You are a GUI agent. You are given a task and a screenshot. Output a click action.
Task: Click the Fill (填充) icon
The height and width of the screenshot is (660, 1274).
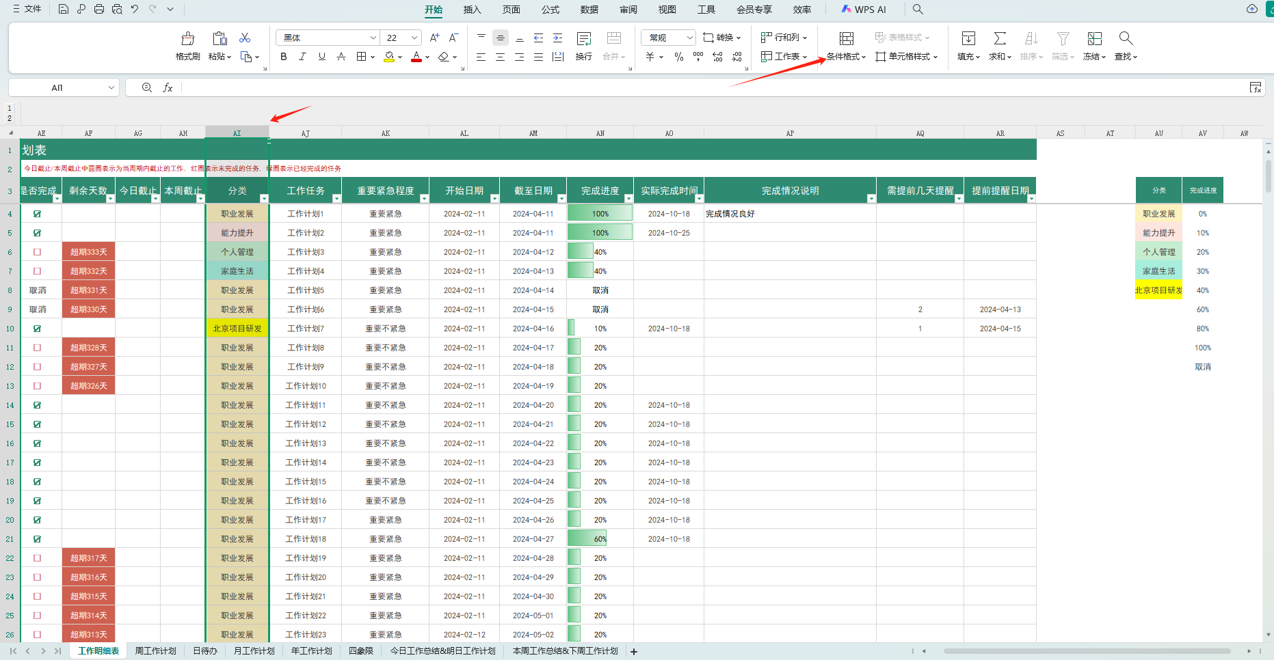point(968,38)
